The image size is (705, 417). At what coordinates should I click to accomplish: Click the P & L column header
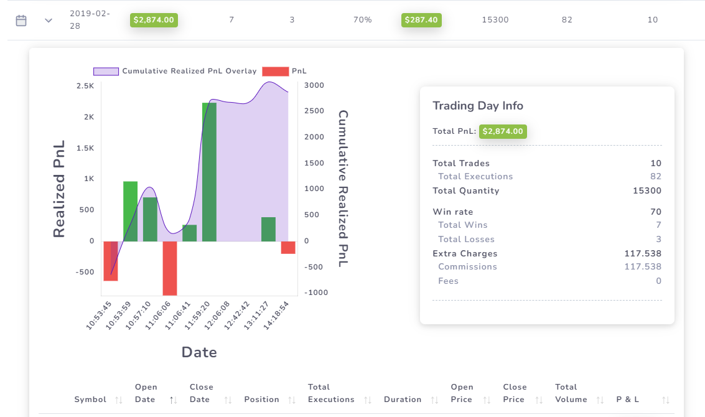click(628, 400)
